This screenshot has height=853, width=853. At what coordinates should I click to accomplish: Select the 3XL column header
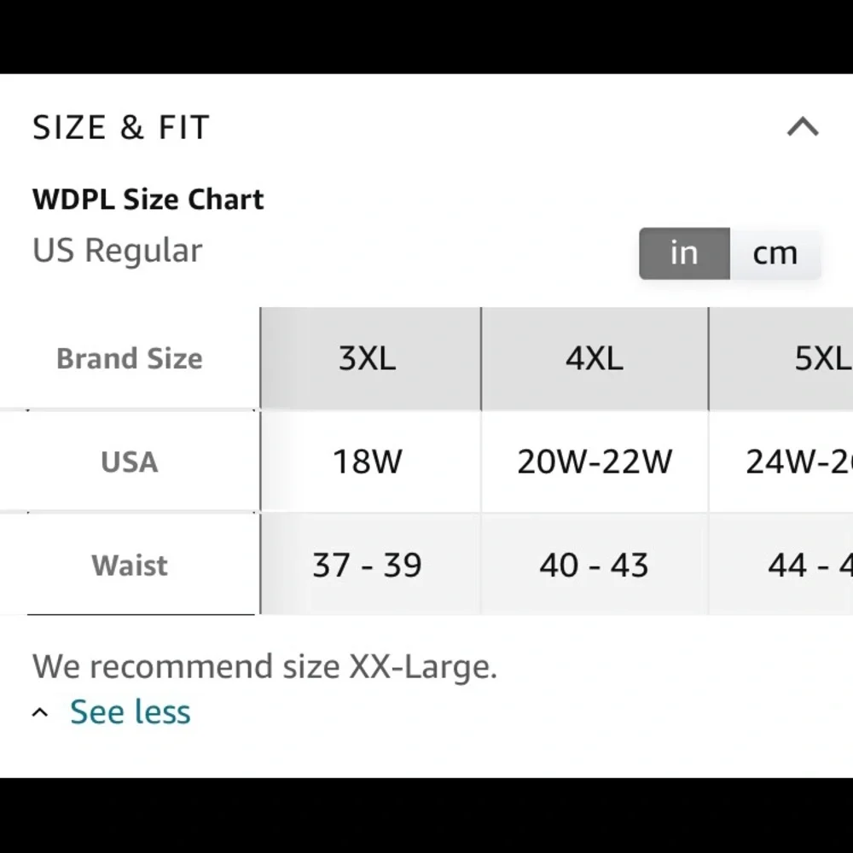click(x=368, y=358)
